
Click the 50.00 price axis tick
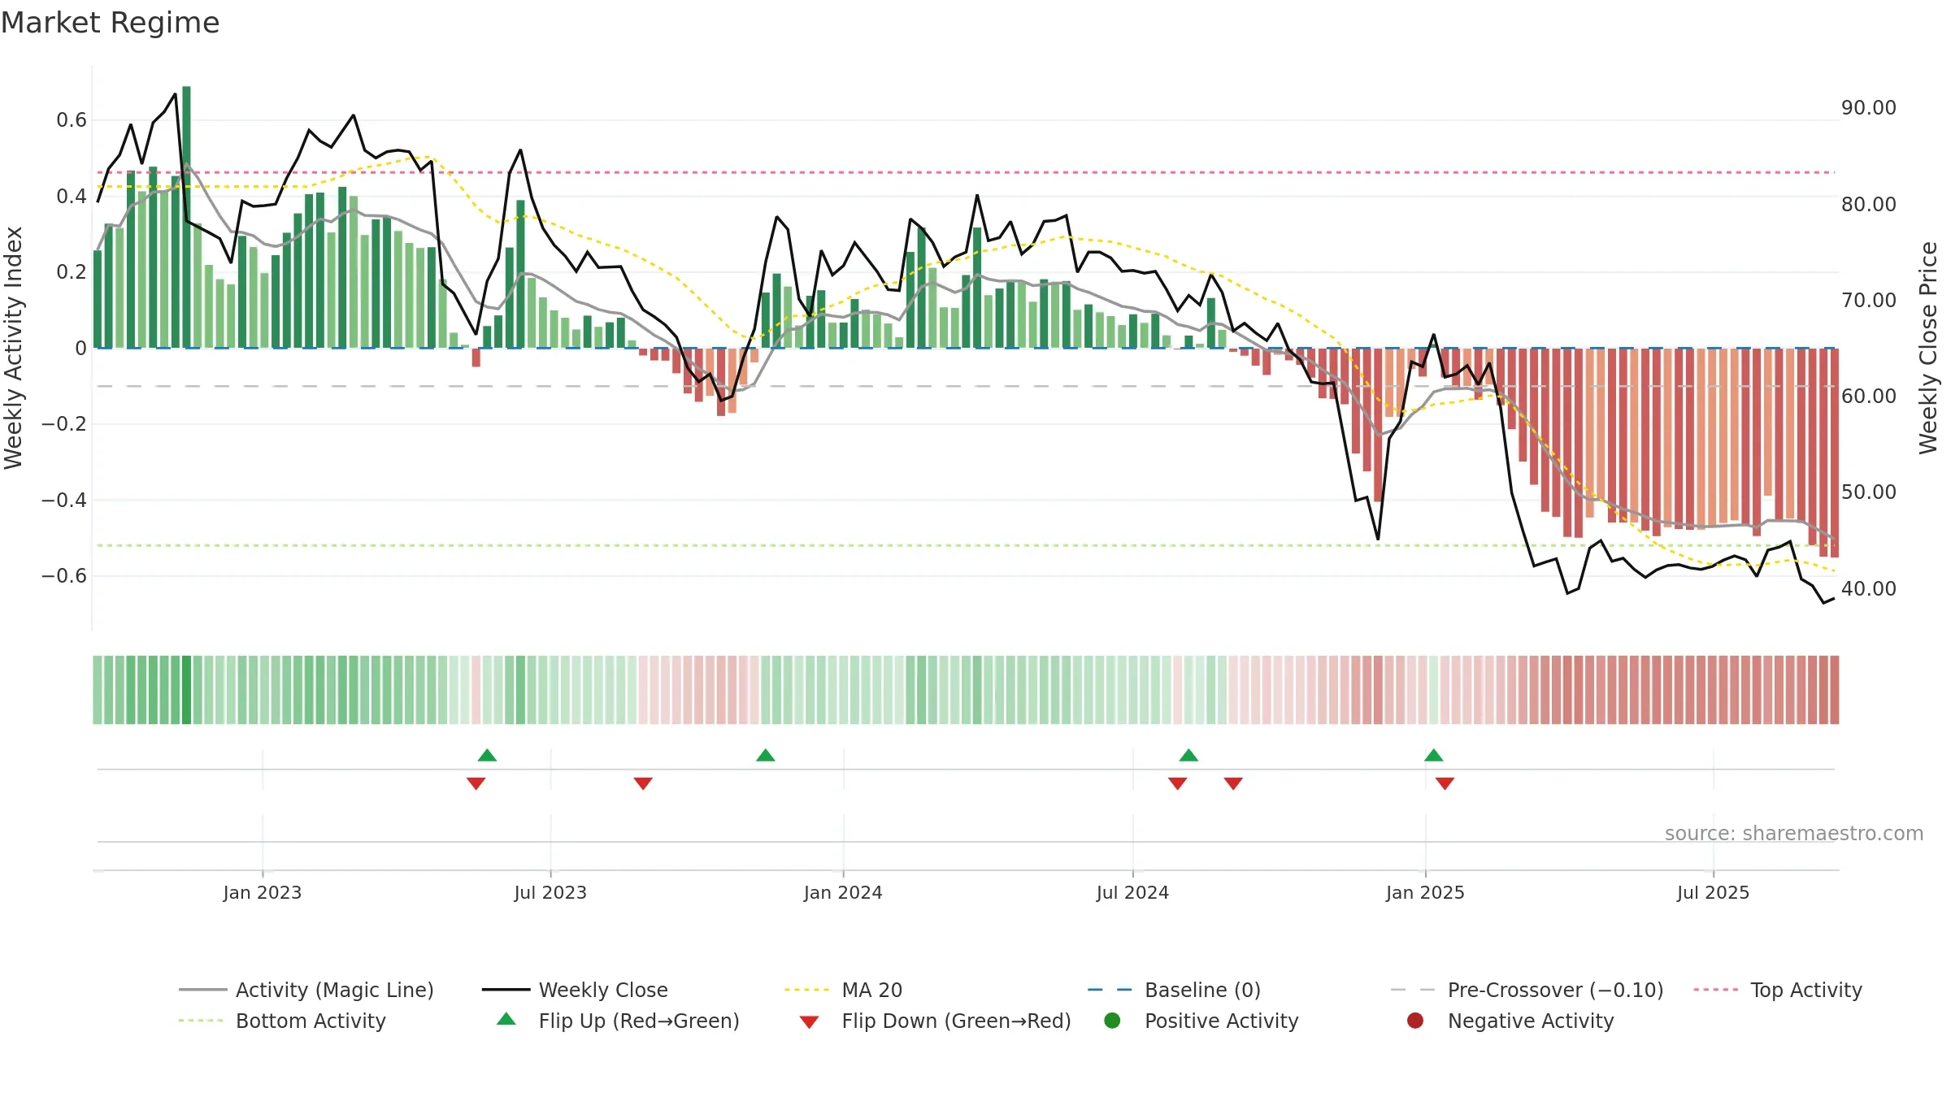click(x=1869, y=492)
